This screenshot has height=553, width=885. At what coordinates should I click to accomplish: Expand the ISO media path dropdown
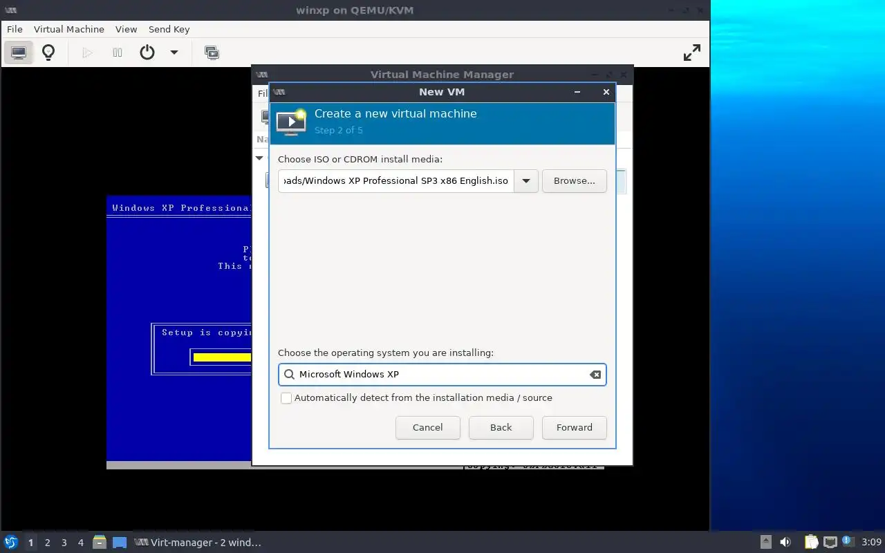coord(526,181)
